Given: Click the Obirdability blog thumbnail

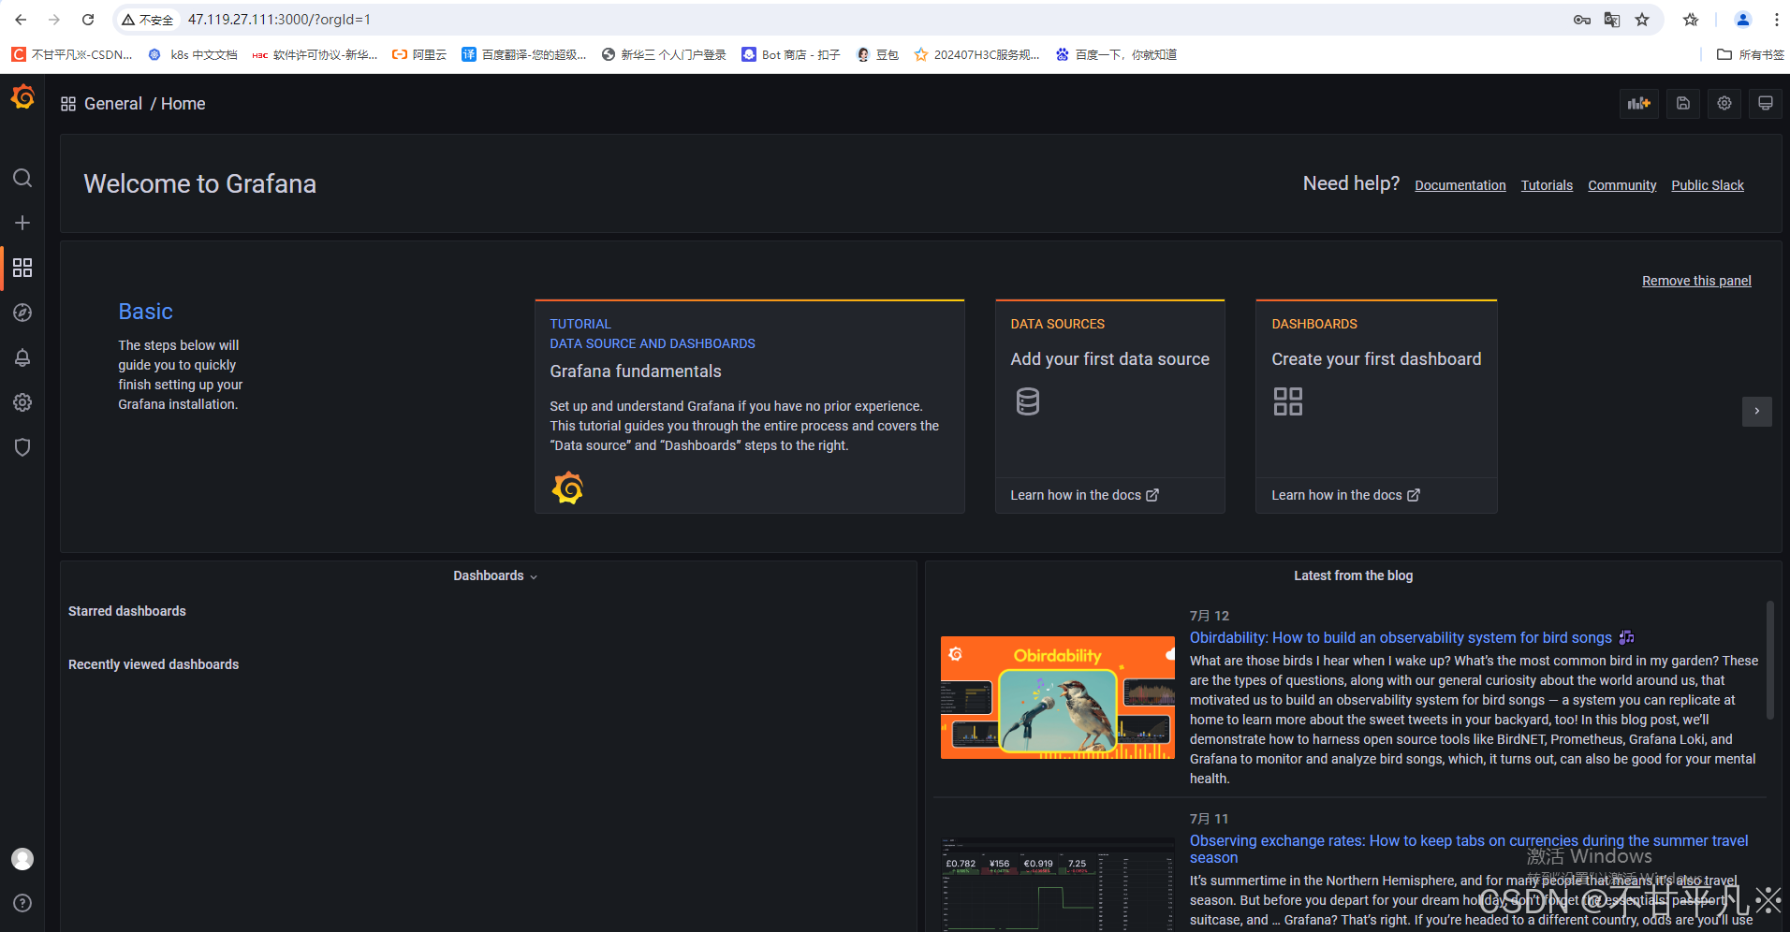Looking at the screenshot, I should coord(1058,698).
